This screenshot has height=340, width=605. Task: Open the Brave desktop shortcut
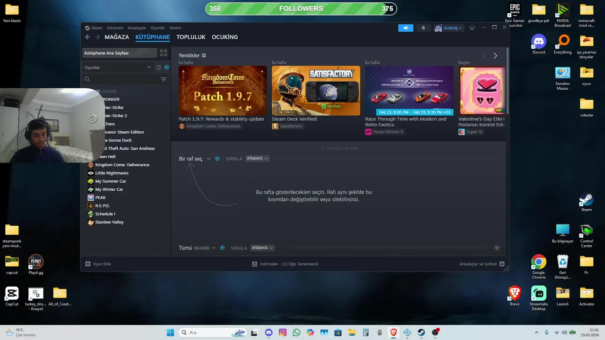coord(515,296)
